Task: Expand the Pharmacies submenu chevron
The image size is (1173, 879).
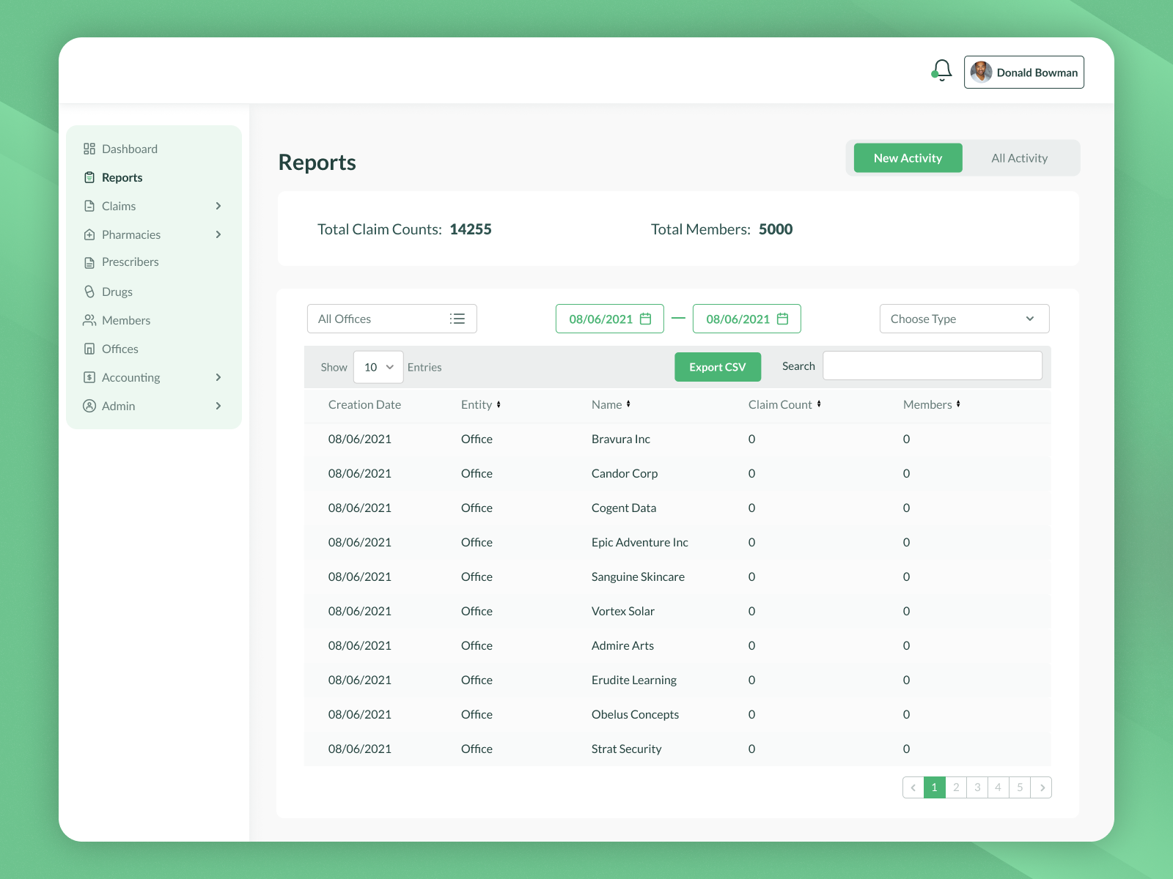Action: click(218, 234)
